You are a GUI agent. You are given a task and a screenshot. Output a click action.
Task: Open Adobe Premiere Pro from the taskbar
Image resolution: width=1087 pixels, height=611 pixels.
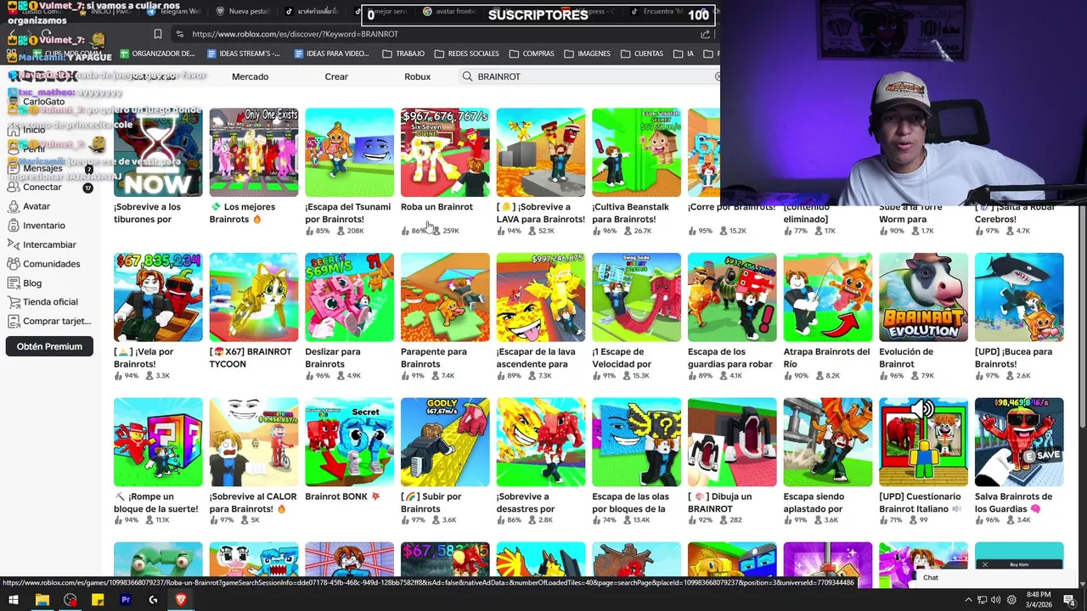tap(126, 600)
